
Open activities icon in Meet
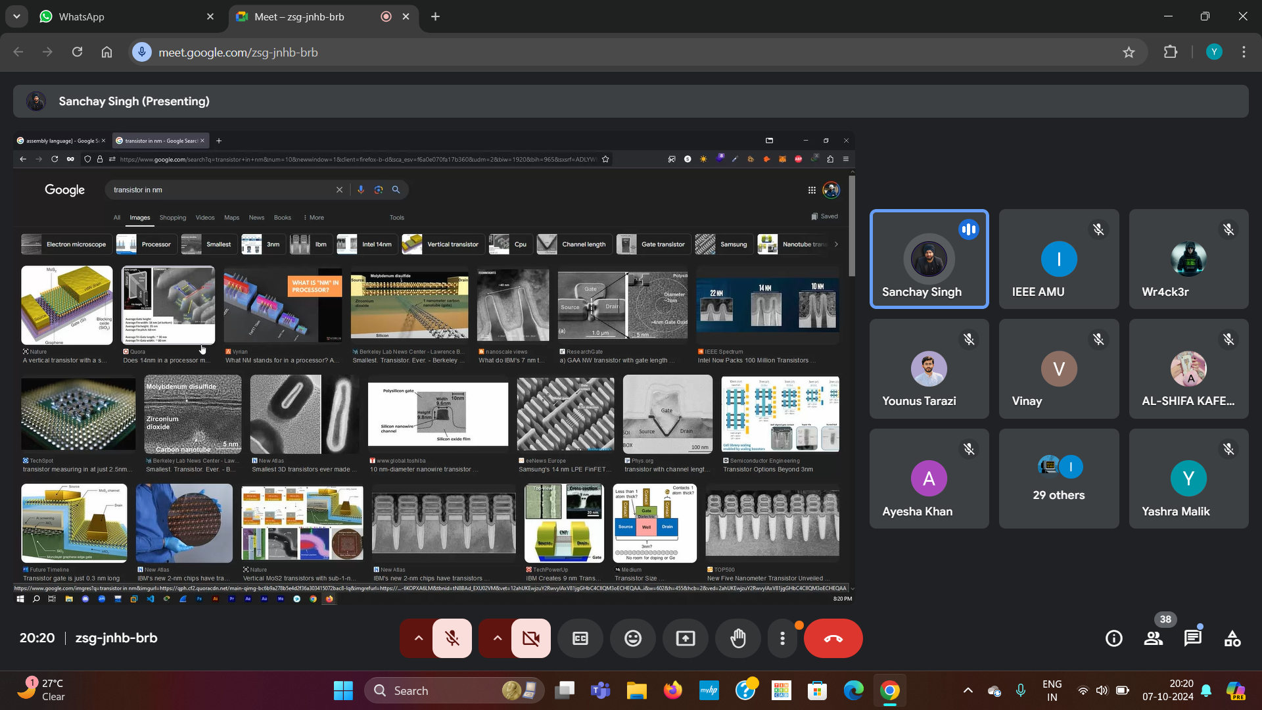click(x=1232, y=638)
